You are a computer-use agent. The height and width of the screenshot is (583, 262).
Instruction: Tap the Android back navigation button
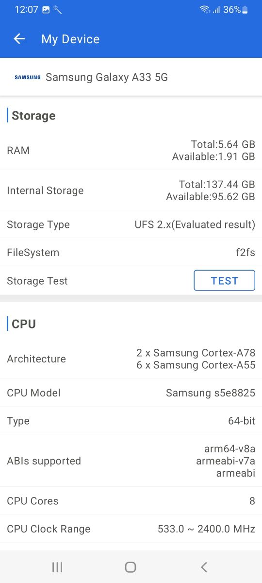204,567
